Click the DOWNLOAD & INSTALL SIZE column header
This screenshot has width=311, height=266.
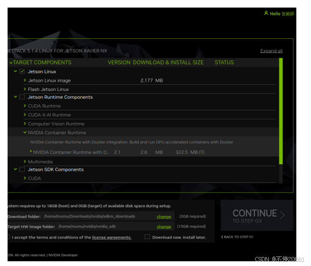[168, 62]
